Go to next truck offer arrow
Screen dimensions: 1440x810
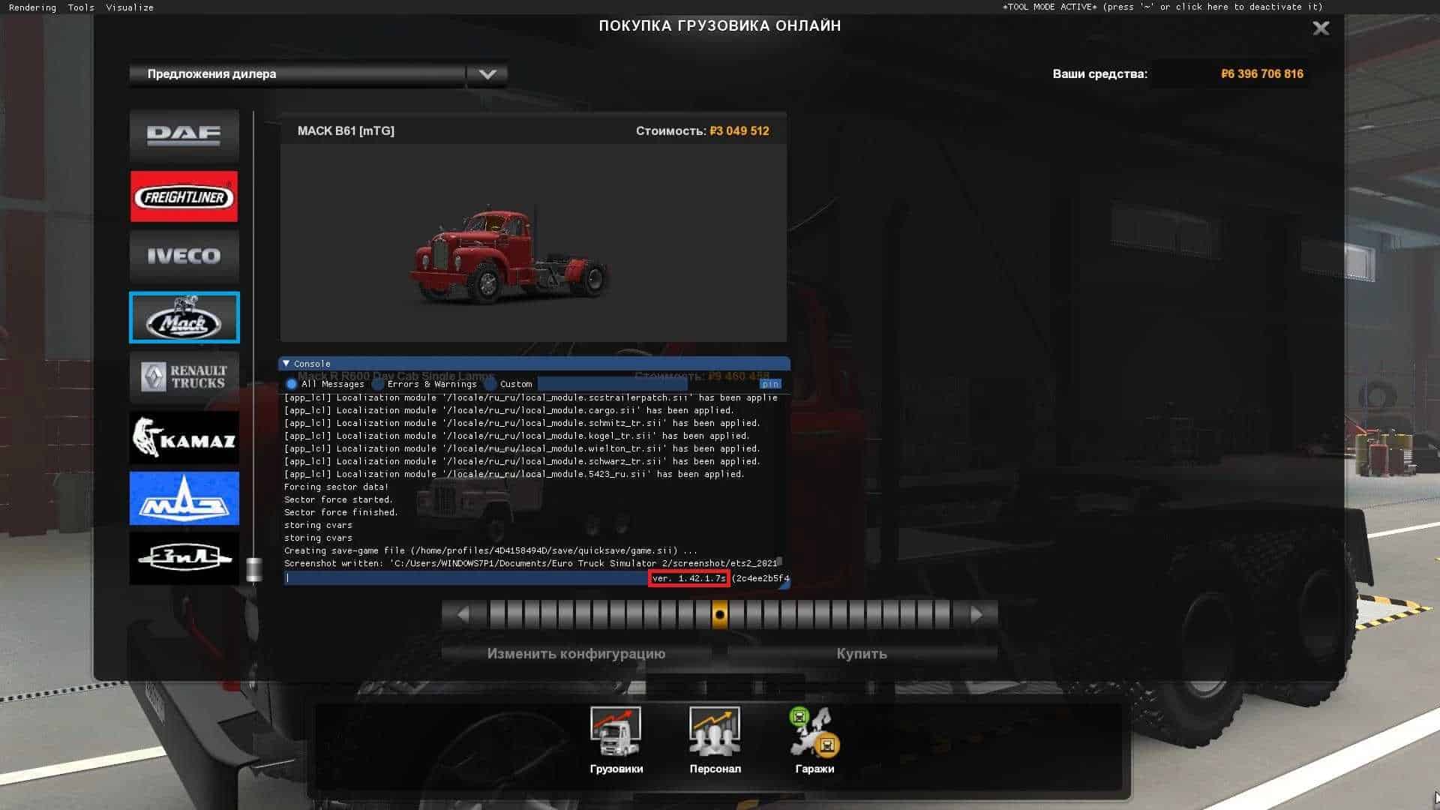tap(976, 615)
